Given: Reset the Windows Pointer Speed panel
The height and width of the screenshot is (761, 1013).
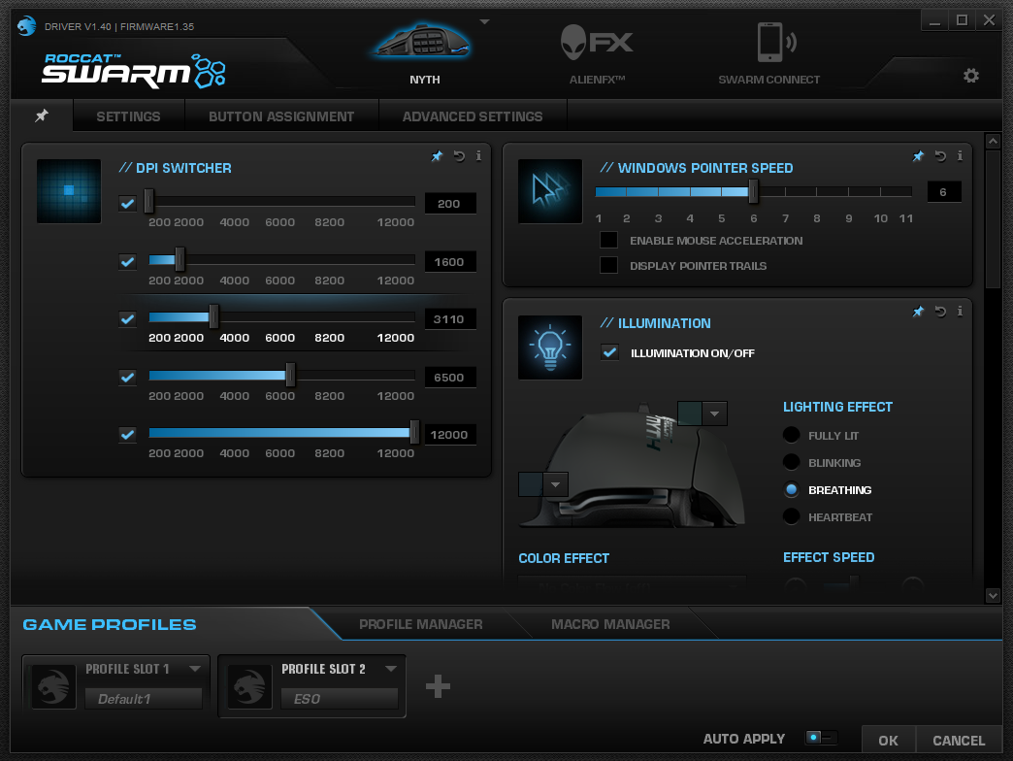Looking at the screenshot, I should point(940,155).
